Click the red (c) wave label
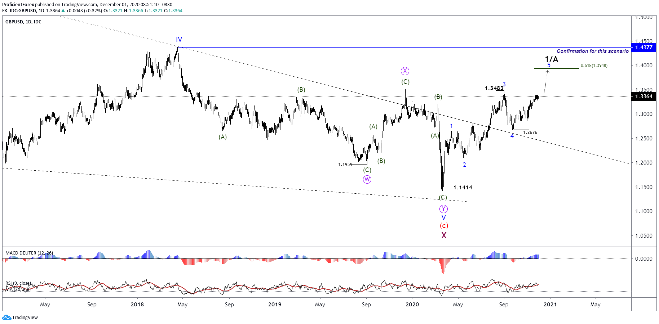659x324 pixels. pyautogui.click(x=444, y=226)
